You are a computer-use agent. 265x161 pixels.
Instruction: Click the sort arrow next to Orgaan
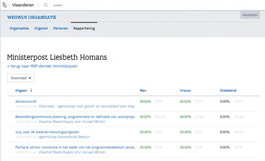31,90
